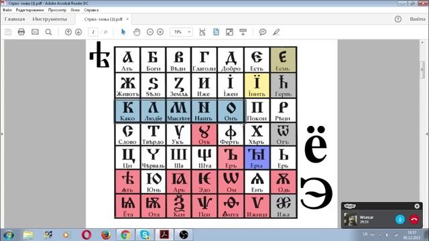Click the fit-width scrolling mode icon

point(202,32)
